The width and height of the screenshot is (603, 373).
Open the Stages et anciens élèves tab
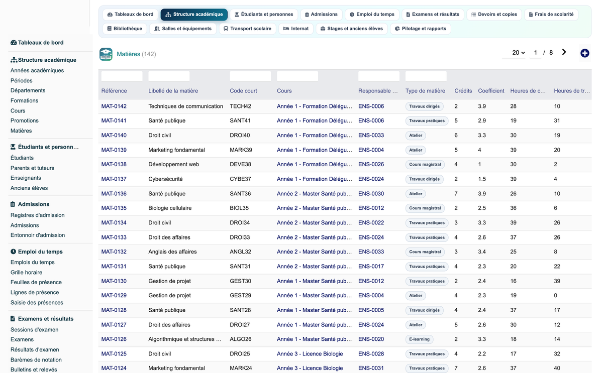pos(352,29)
